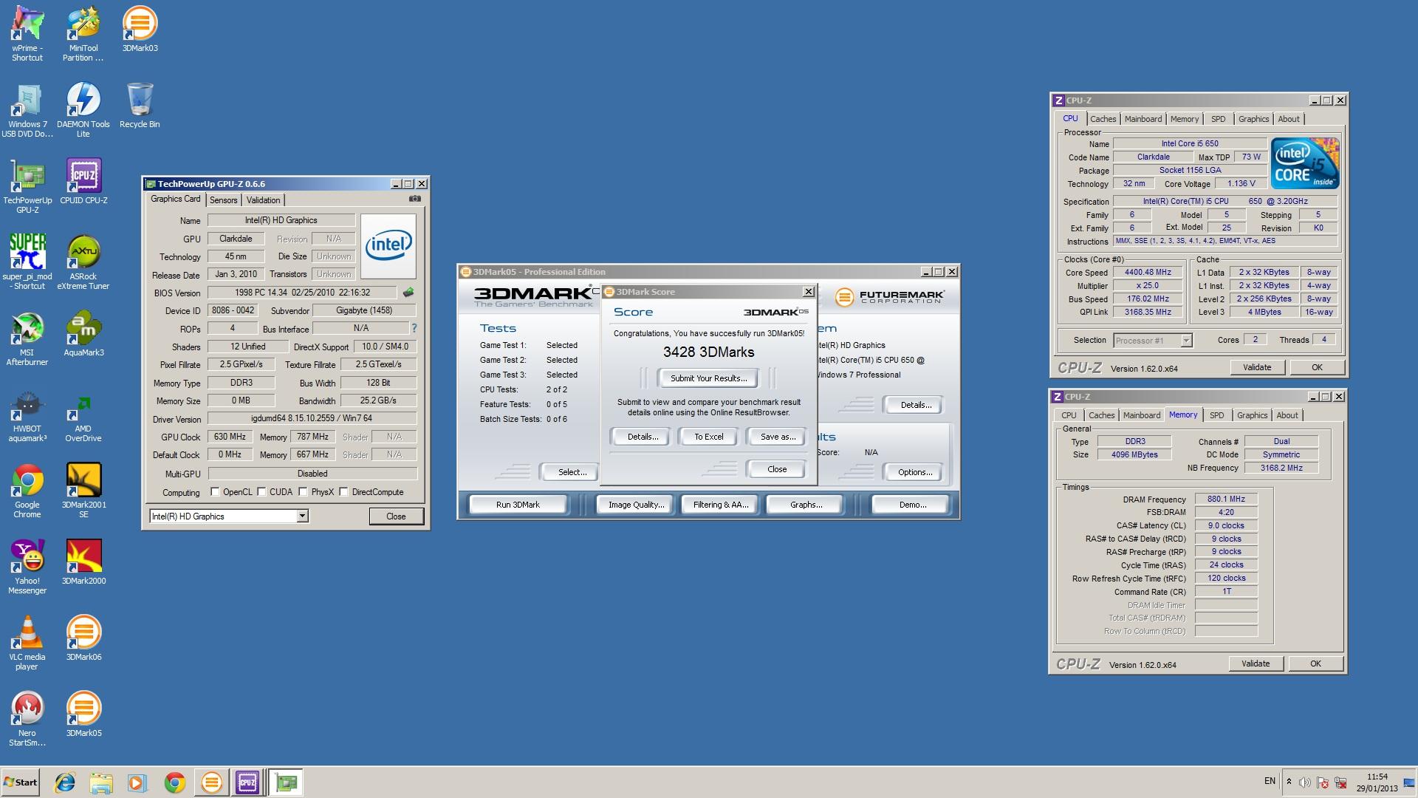Open super_pi_mod shortcut icon
Viewport: 1418px width, 798px height.
27,262
